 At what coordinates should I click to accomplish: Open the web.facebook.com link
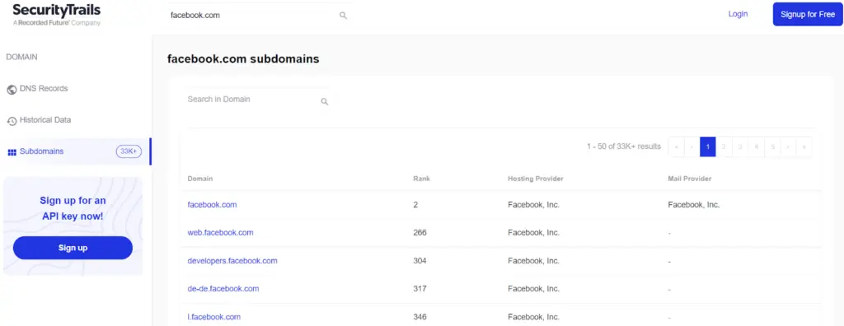coord(220,232)
